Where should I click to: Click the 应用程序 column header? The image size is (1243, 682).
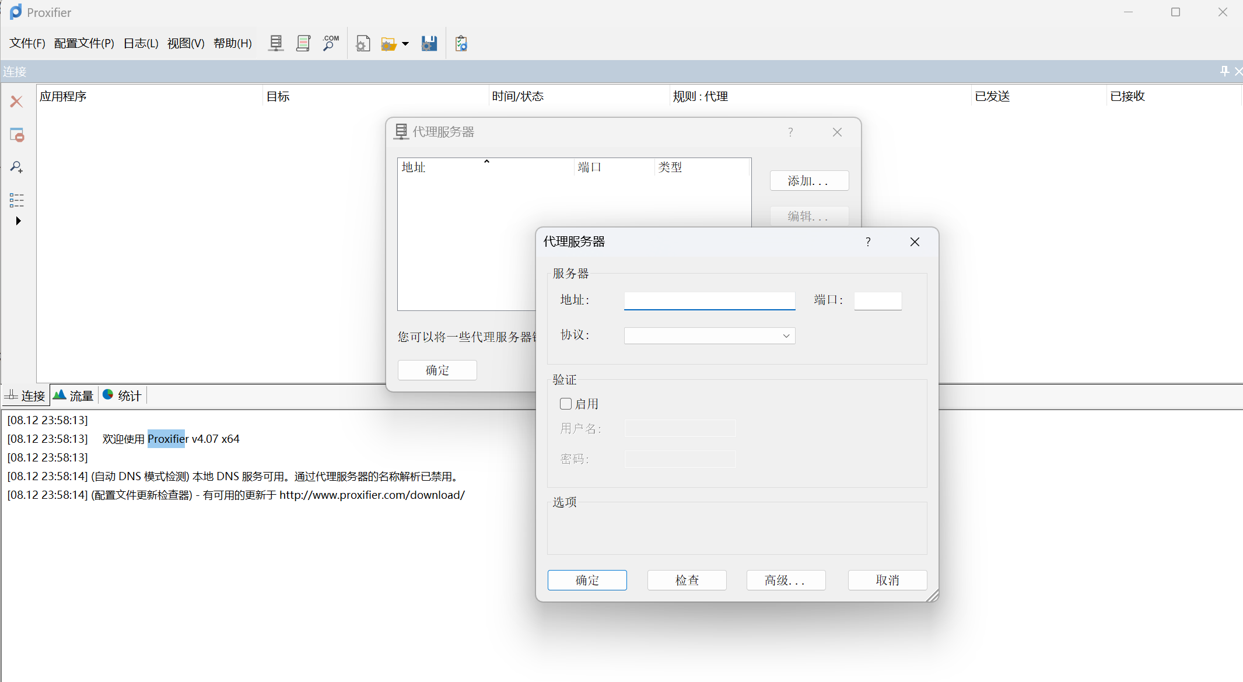[x=149, y=96]
